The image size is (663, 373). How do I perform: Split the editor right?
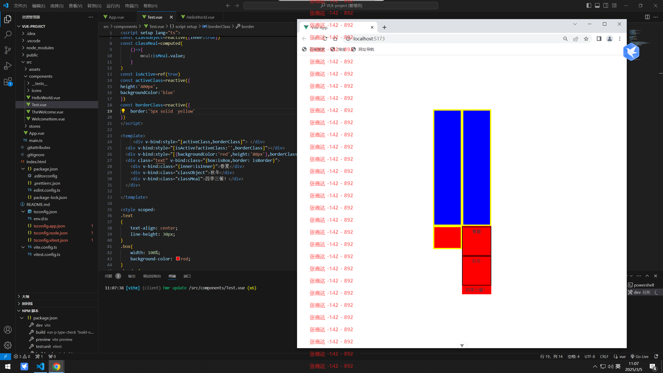tap(647, 17)
